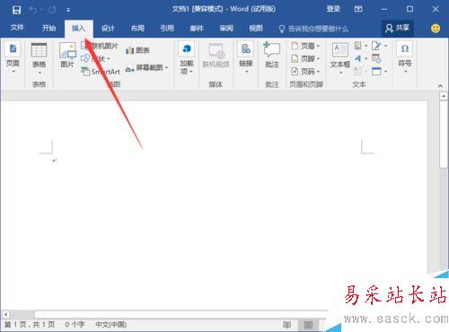Open the Customize Quick Access Toolbar dropdown
The image size is (449, 332).
click(68, 10)
